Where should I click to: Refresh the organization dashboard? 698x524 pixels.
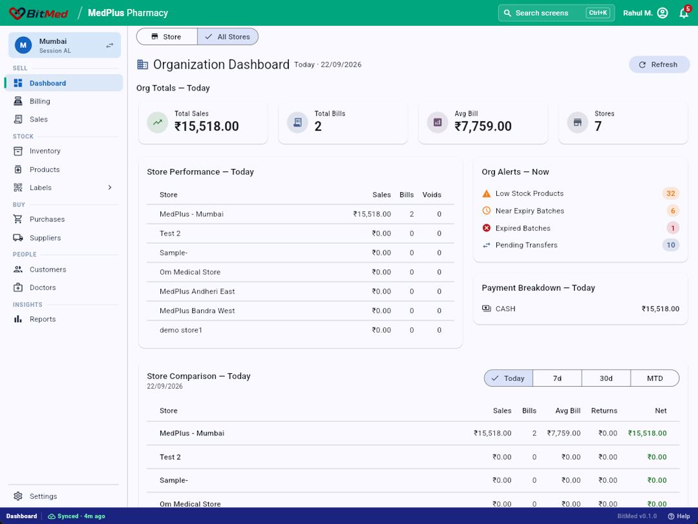(659, 65)
